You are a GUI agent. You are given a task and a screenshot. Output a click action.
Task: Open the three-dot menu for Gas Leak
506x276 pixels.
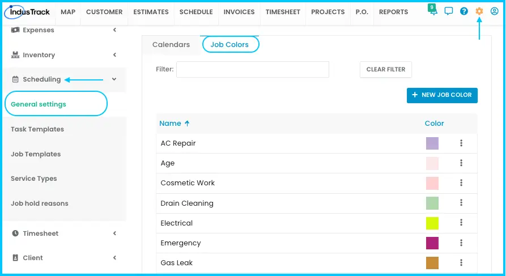[x=461, y=263]
